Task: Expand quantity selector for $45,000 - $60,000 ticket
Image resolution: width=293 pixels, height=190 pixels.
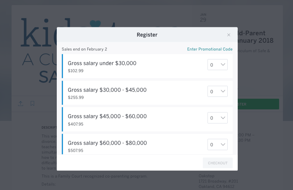Action: pyautogui.click(x=217, y=118)
